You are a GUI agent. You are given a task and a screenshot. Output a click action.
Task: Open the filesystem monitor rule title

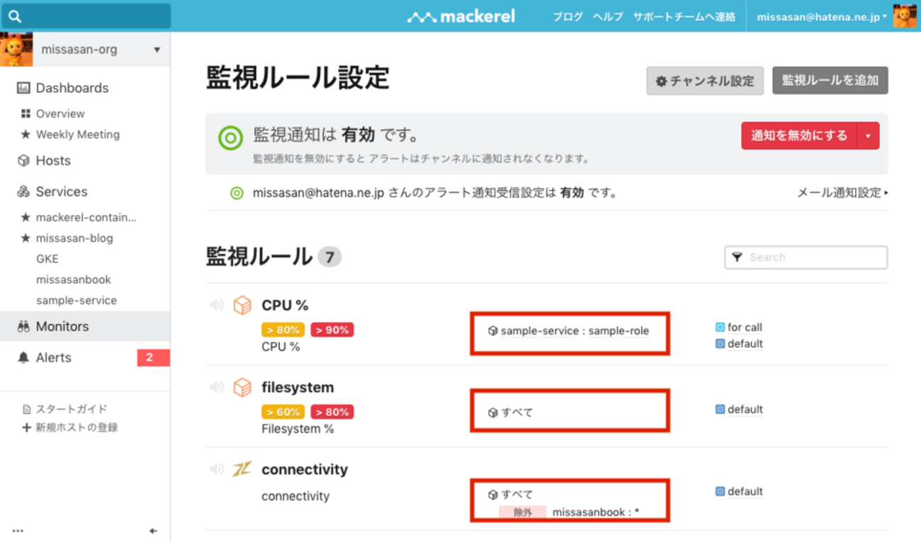coord(298,387)
